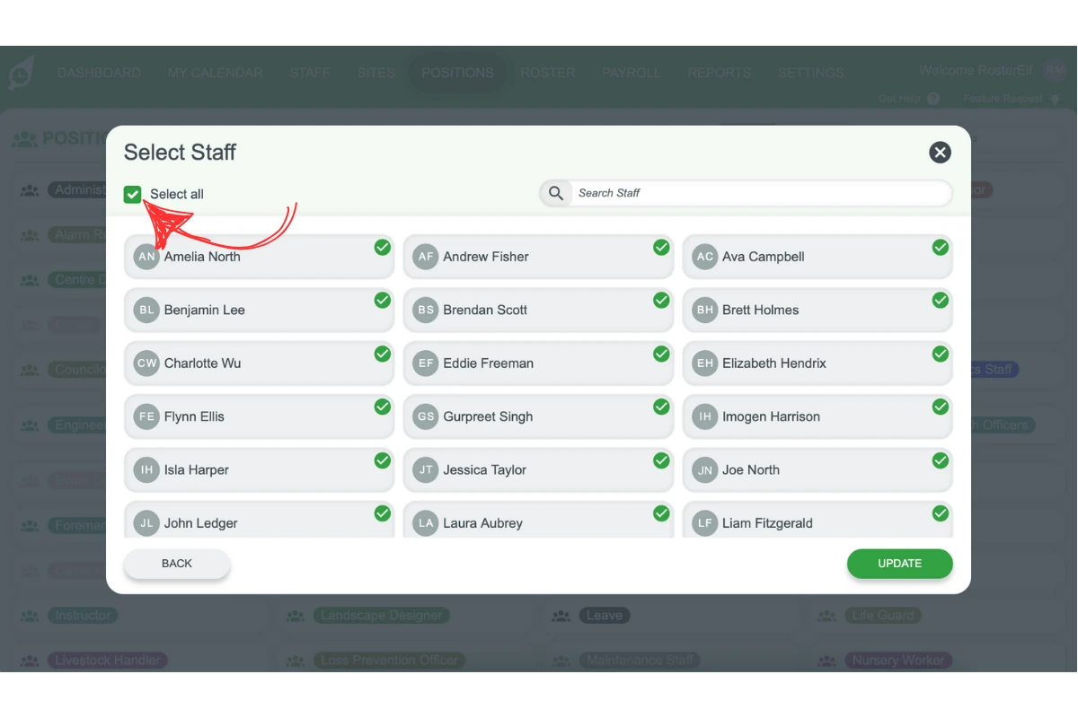Click the EF avatar for Eddie Freeman
1078x718 pixels.
coord(426,363)
